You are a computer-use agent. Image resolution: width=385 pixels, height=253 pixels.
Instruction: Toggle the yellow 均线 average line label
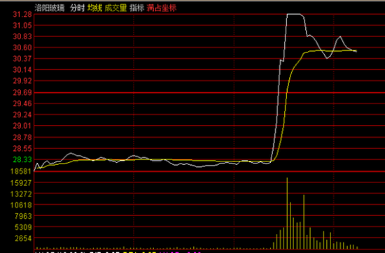pos(94,8)
